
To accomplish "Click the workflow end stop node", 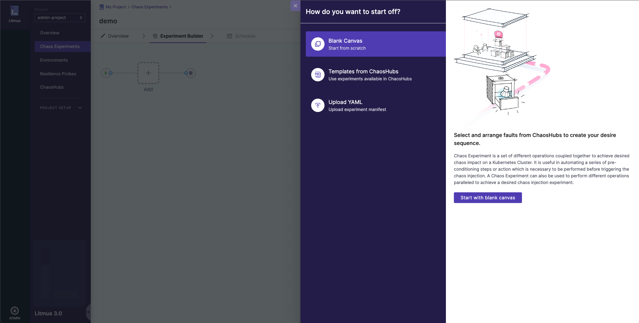I will (x=191, y=73).
